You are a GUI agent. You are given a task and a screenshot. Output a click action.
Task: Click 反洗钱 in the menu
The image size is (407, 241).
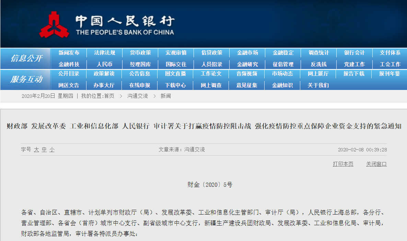click(x=318, y=64)
